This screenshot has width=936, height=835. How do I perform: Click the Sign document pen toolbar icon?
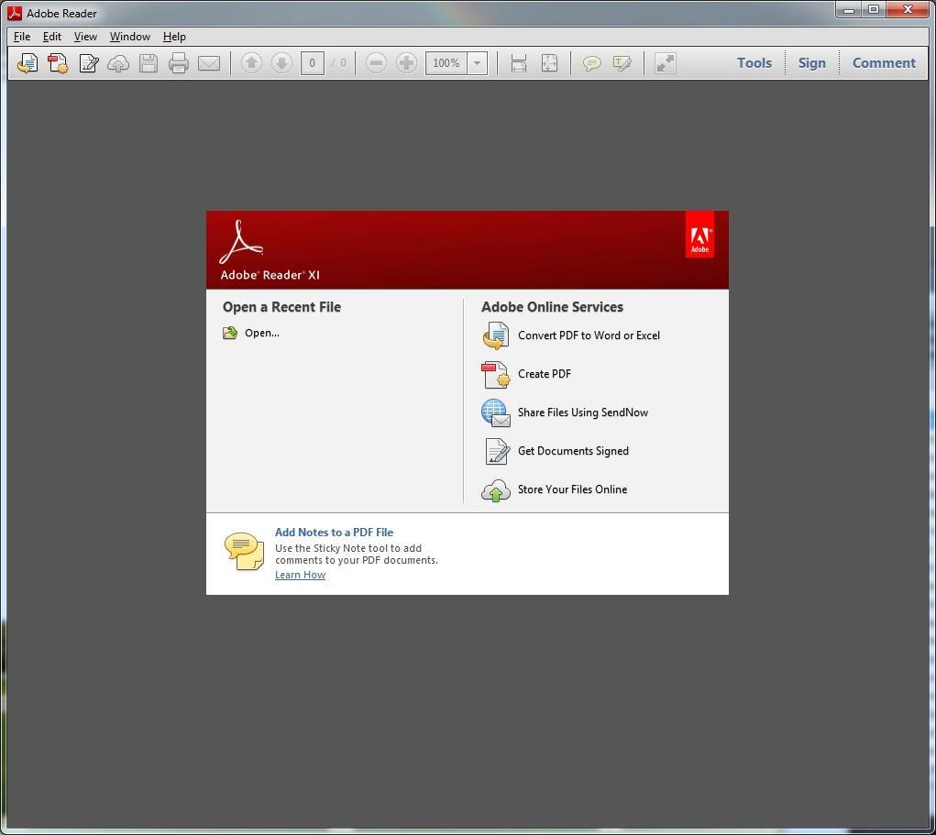pyautogui.click(x=88, y=63)
